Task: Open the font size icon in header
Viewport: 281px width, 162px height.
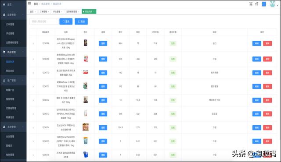Action: pyautogui.click(x=256, y=4)
